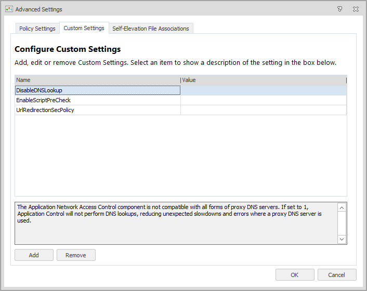
Task: Open the Self-Elevation File Associations tab
Action: (151, 29)
